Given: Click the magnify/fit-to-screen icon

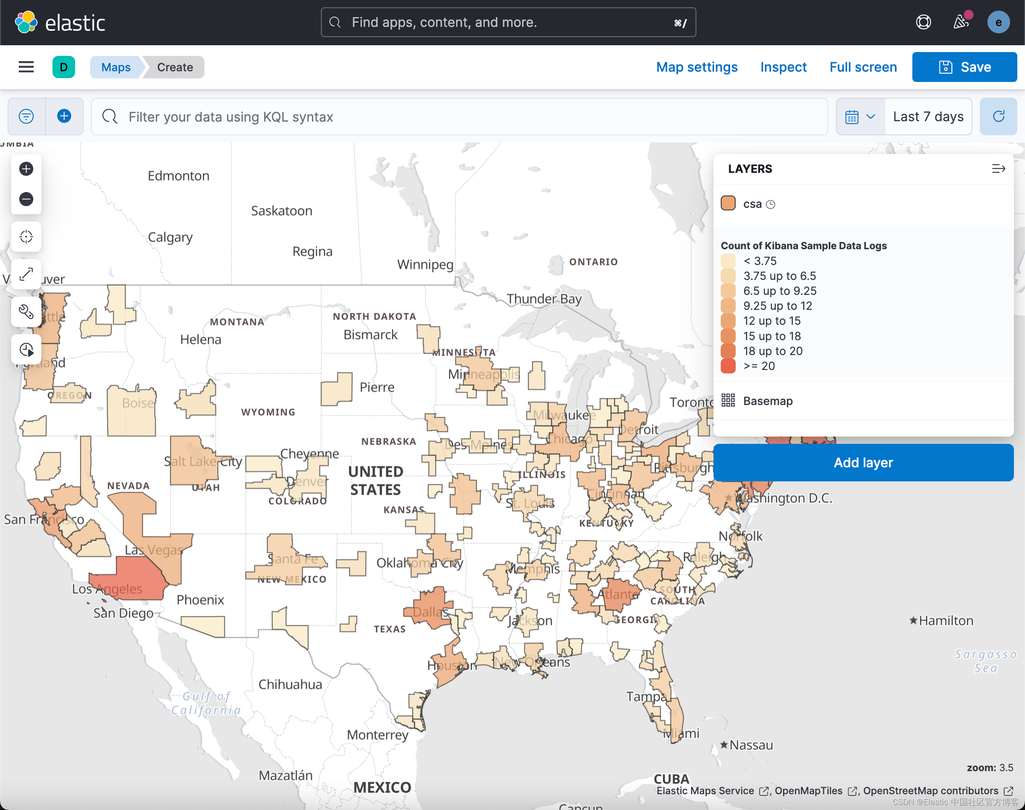Looking at the screenshot, I should (x=26, y=276).
